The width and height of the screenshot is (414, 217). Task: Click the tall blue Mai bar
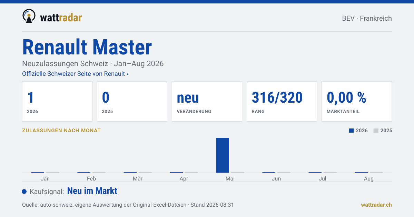tap(223, 155)
